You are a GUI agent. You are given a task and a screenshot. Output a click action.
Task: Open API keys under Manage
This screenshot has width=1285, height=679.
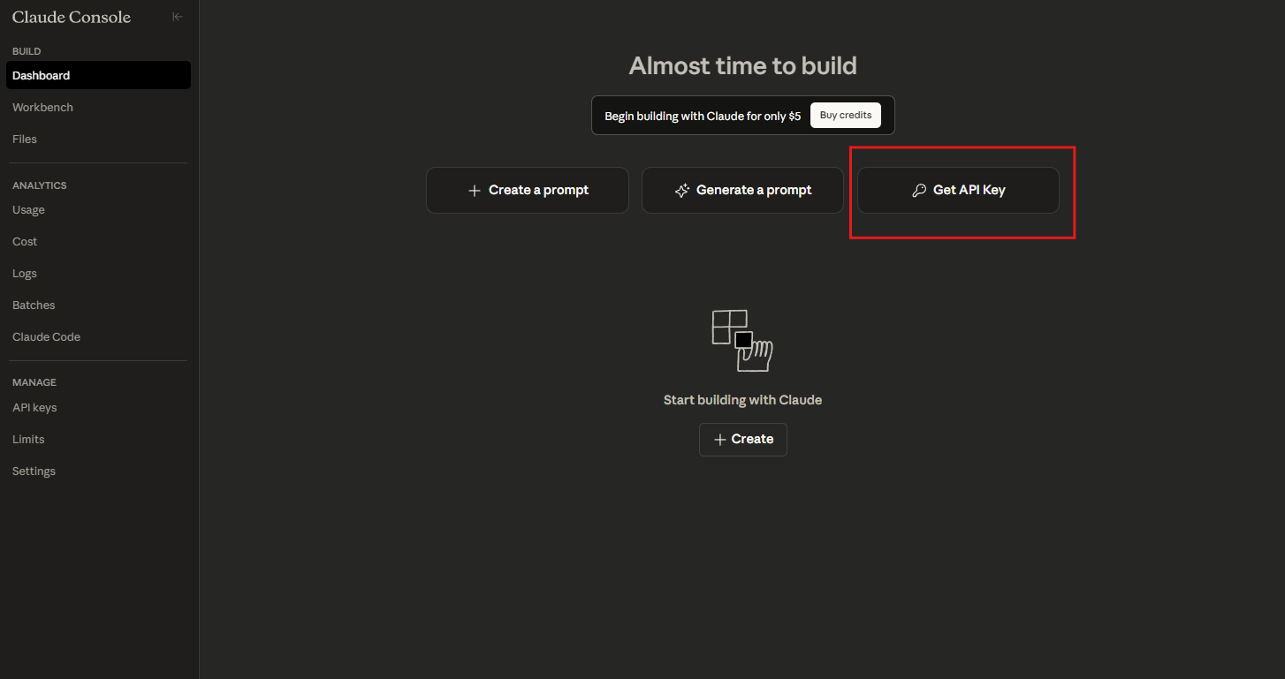[x=98, y=408]
